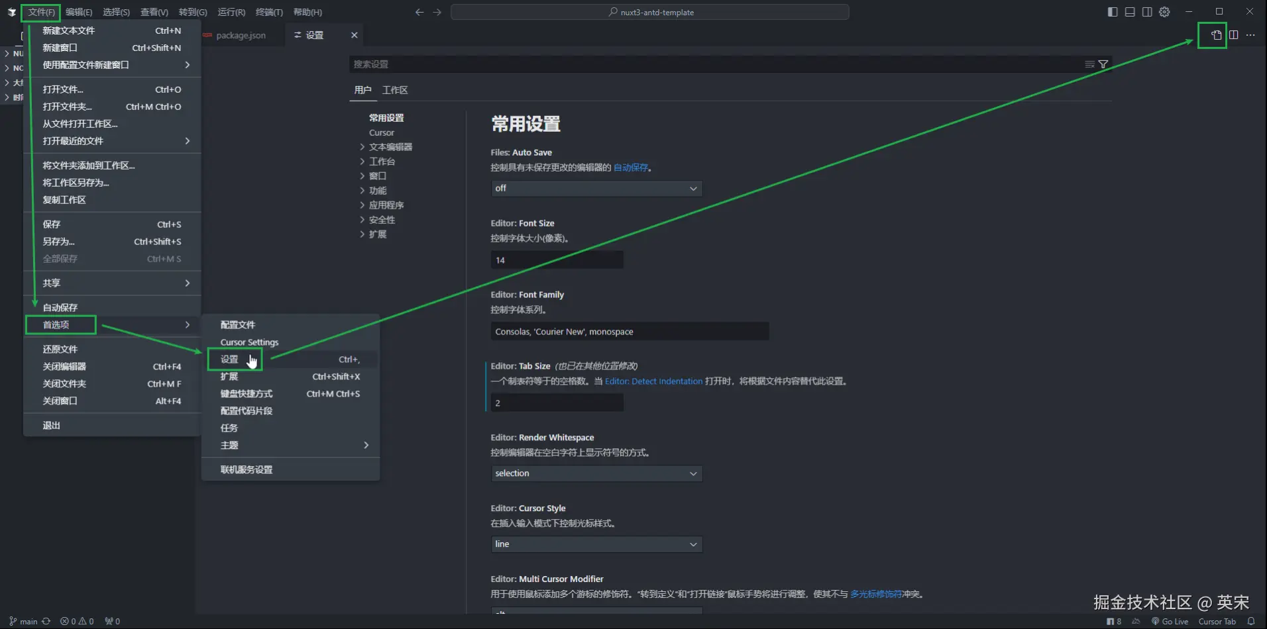Open the settings filter funnel
This screenshot has width=1267, height=629.
(1103, 64)
